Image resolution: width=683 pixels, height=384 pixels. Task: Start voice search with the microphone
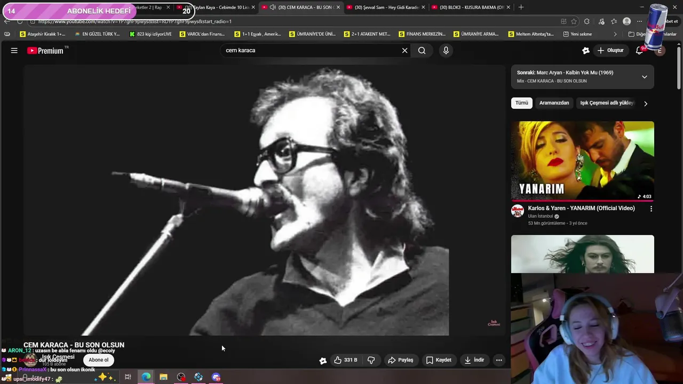click(x=446, y=50)
